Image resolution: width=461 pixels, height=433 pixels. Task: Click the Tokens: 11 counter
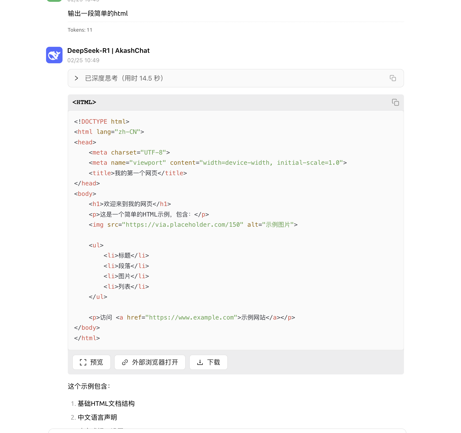(80, 30)
